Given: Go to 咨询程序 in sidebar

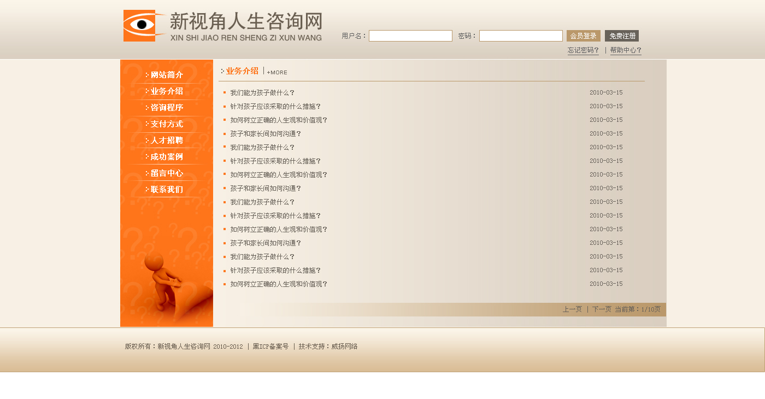Looking at the screenshot, I should tap(167, 108).
